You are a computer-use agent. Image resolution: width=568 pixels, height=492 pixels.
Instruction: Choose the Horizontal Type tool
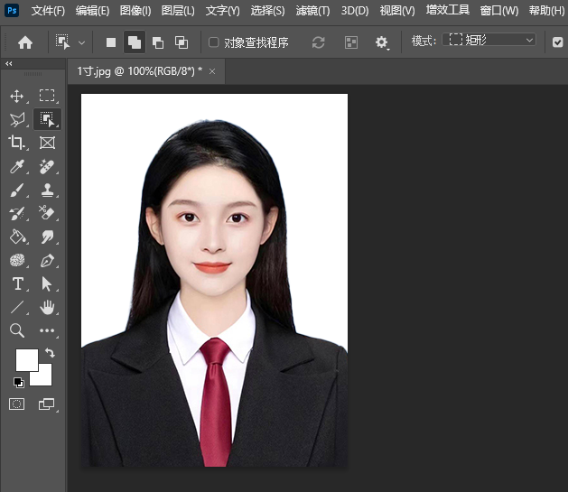point(17,283)
